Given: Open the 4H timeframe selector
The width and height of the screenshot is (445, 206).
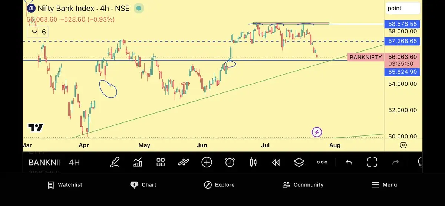Looking at the screenshot, I should (75, 162).
